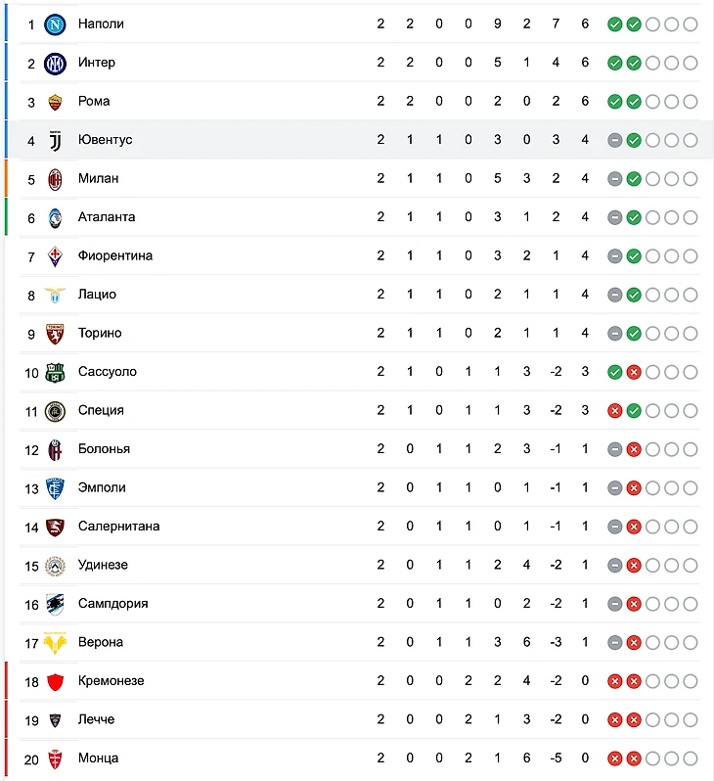
Task: Click the Sampdoria club logo
Action: pyautogui.click(x=55, y=604)
